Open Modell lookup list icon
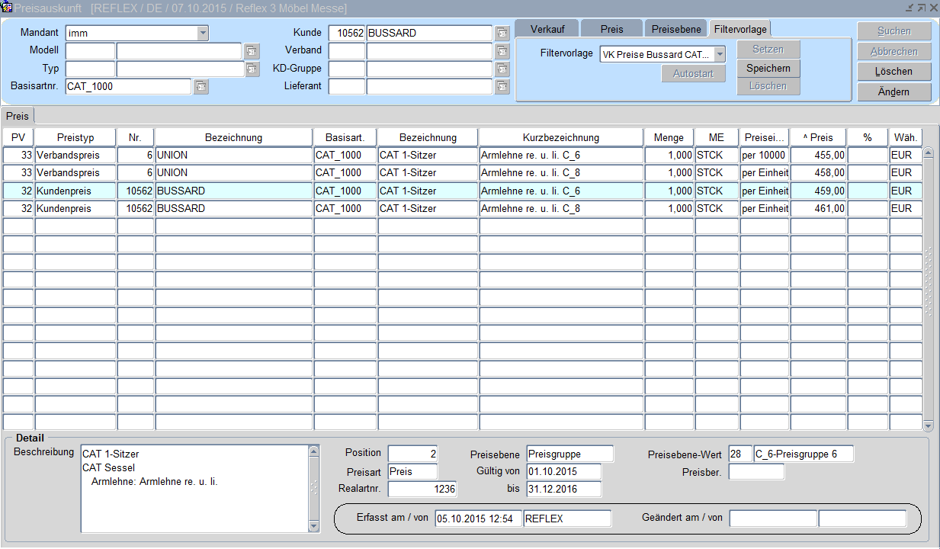This screenshot has height=549, width=940. (252, 51)
